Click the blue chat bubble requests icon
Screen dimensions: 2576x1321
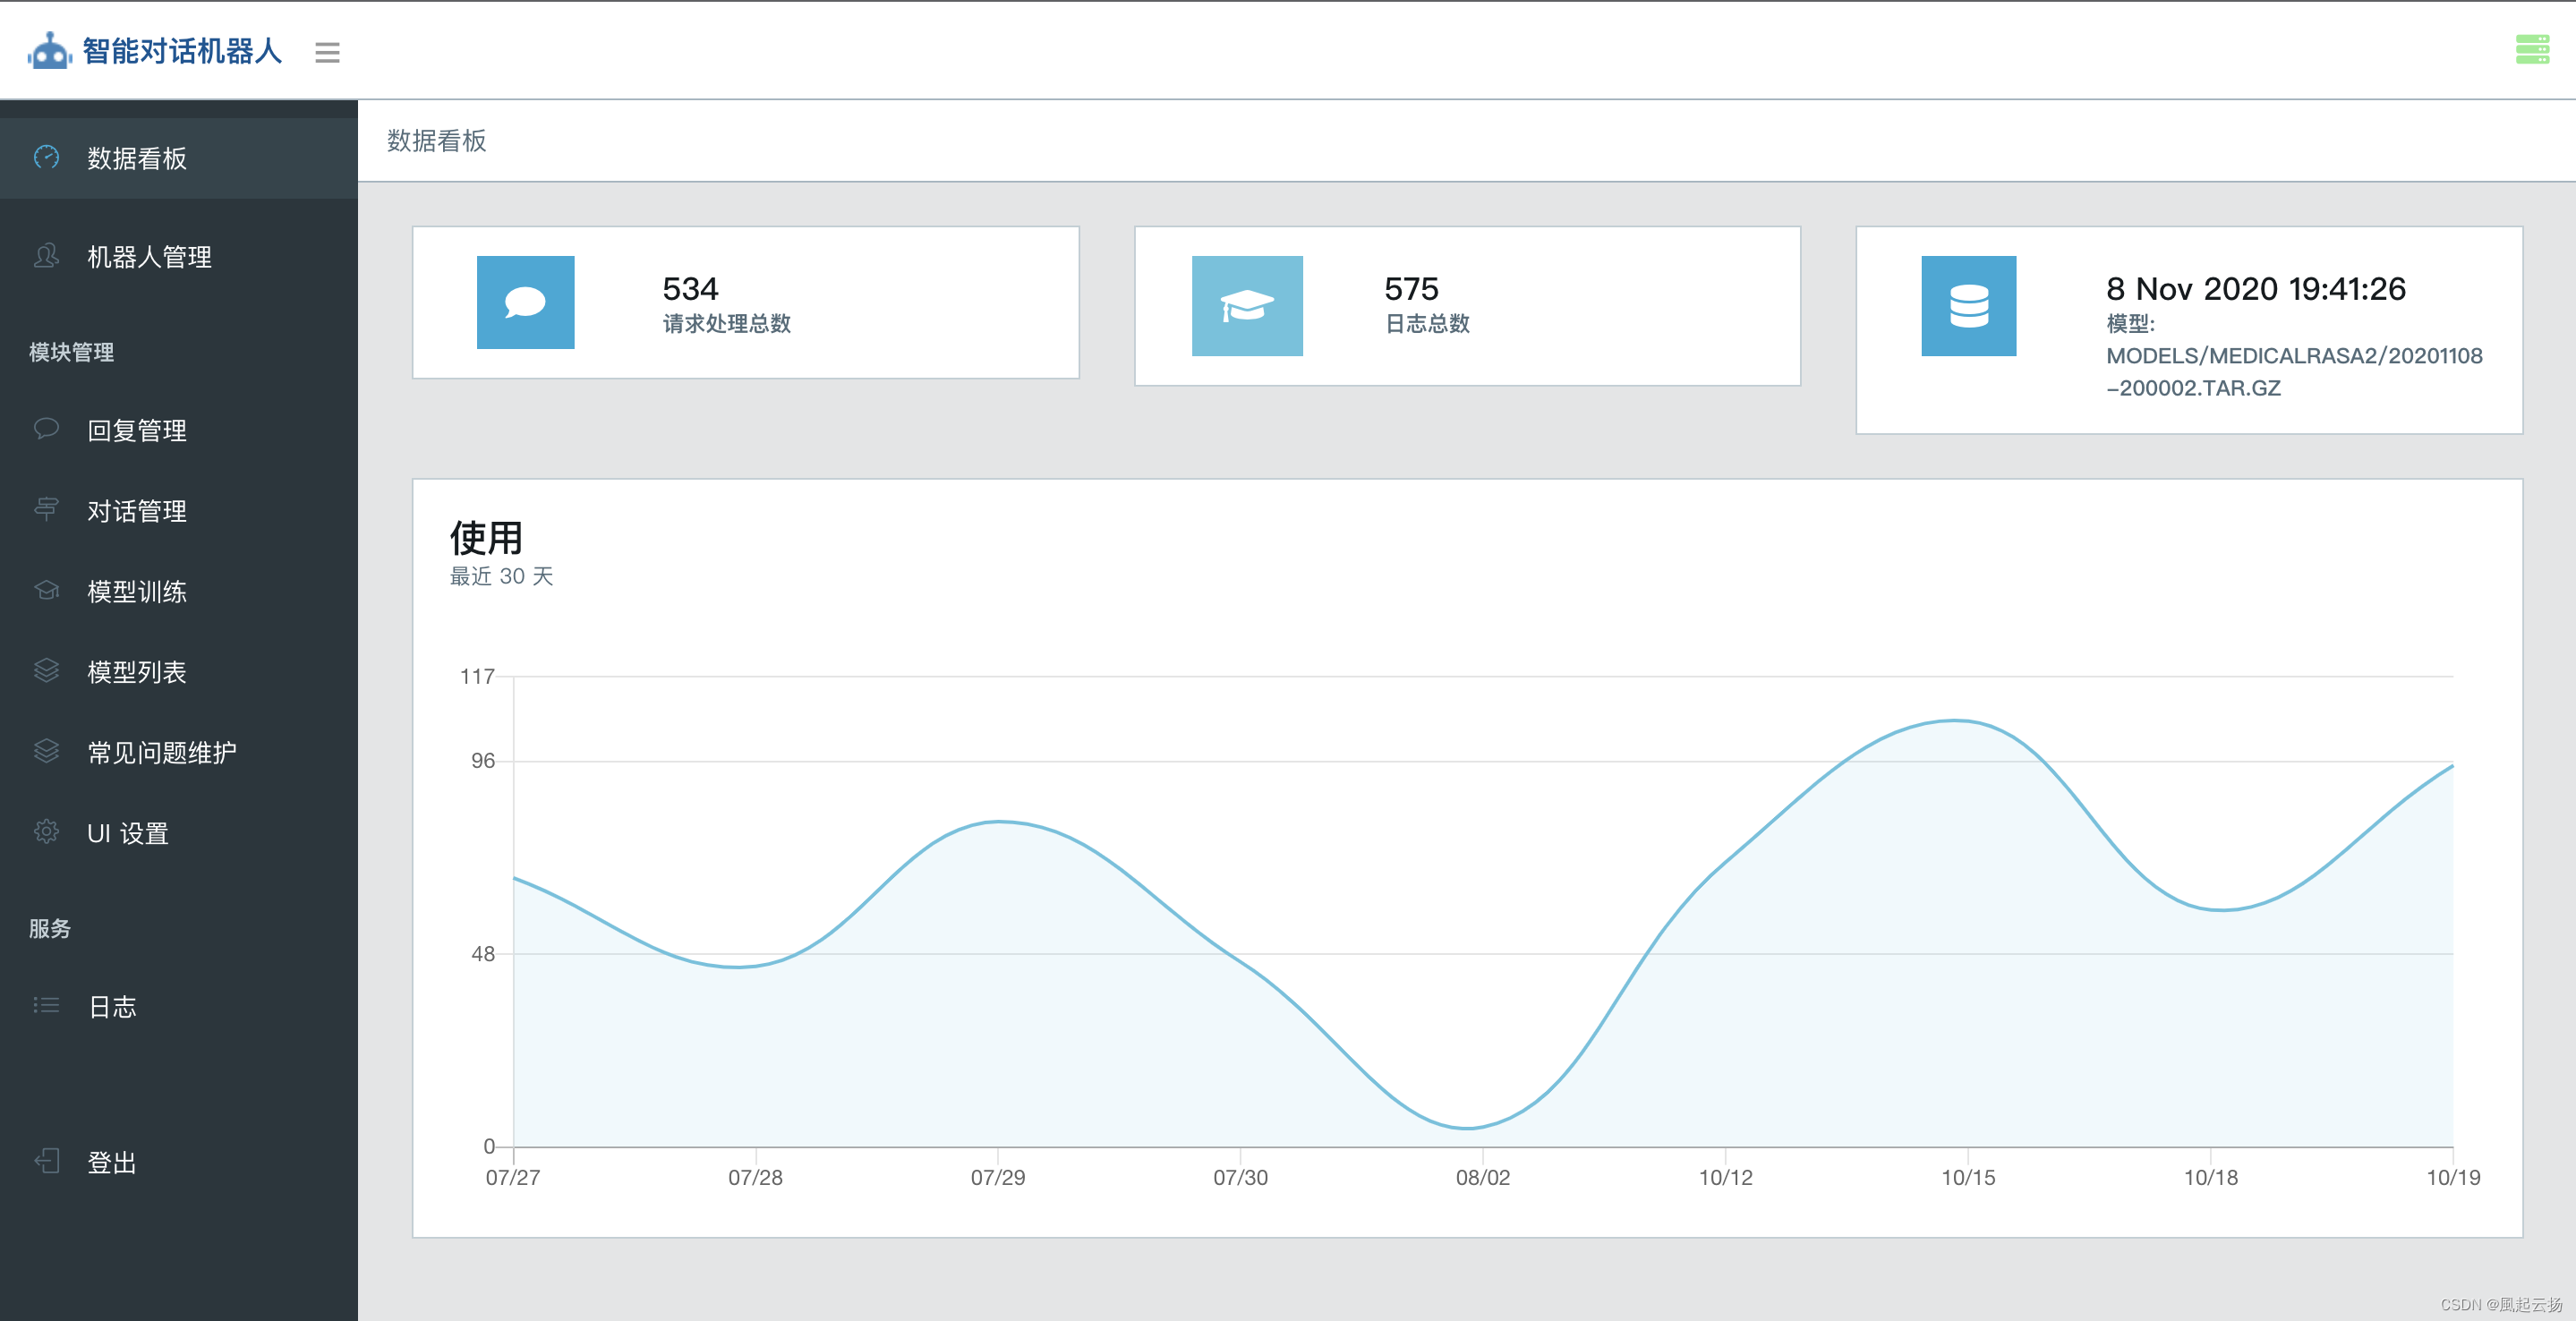pos(525,302)
